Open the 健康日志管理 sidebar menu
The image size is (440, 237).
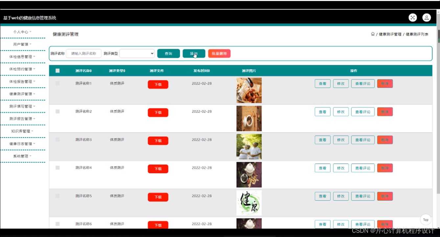click(x=22, y=144)
